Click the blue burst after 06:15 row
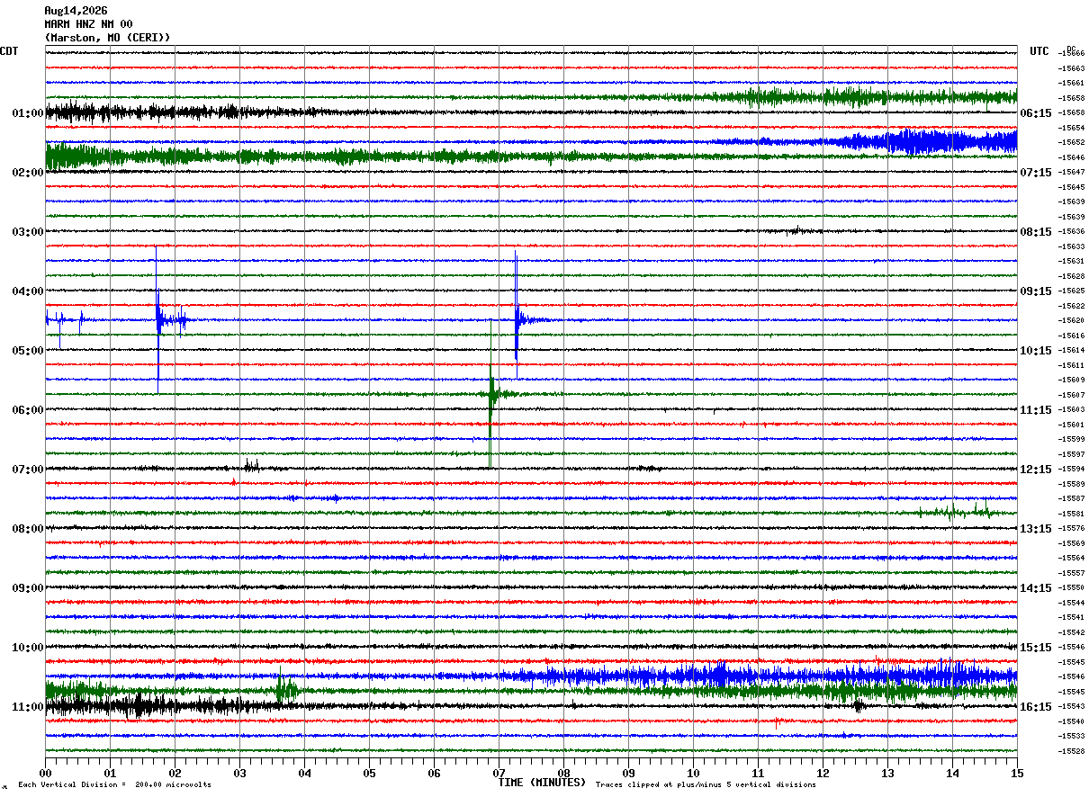Image resolution: width=1089 pixels, height=797 pixels. pyautogui.click(x=927, y=141)
